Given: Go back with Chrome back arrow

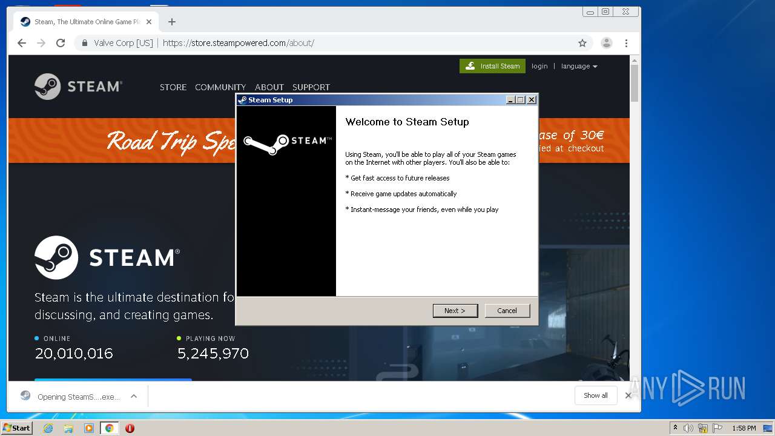Looking at the screenshot, I should coord(22,43).
